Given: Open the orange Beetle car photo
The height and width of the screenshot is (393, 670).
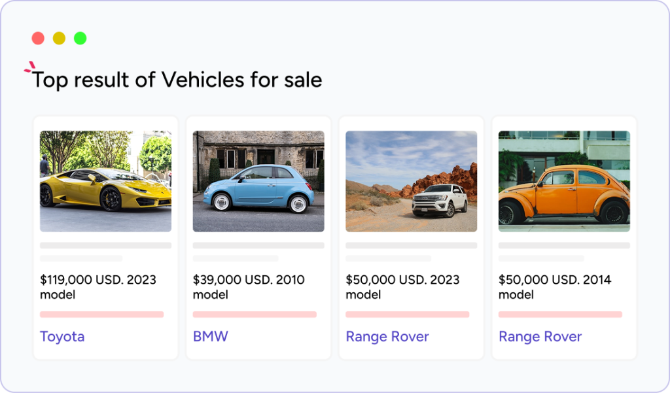Looking at the screenshot, I should click(564, 181).
